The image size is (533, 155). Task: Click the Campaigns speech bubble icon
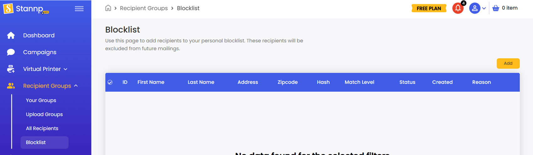pyautogui.click(x=11, y=52)
